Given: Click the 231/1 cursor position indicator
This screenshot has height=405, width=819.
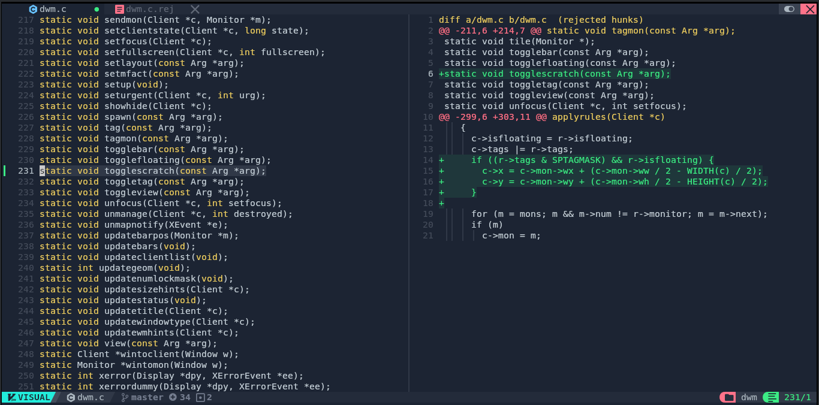Looking at the screenshot, I should click(x=797, y=397).
